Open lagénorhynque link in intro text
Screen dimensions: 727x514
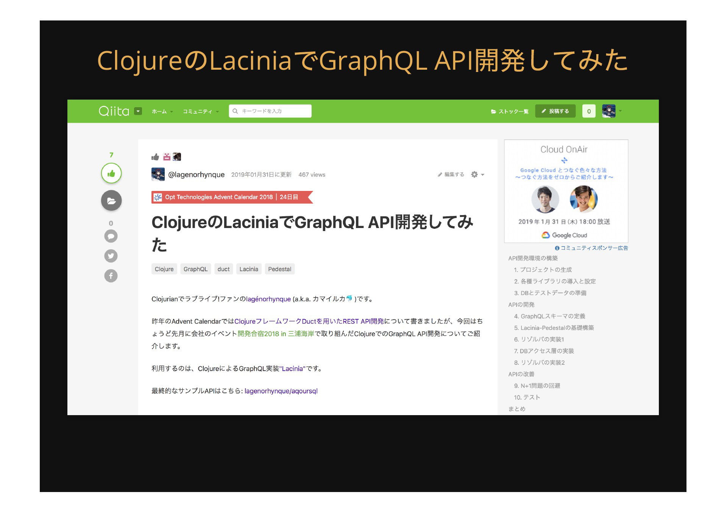coord(268,299)
